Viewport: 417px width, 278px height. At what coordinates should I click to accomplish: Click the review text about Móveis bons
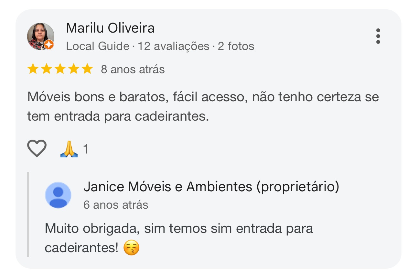203,107
